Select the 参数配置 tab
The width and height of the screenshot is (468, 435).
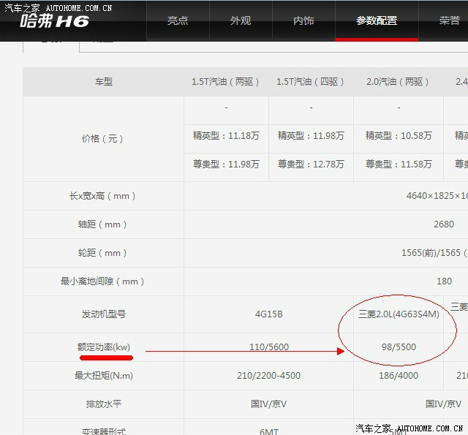click(377, 20)
